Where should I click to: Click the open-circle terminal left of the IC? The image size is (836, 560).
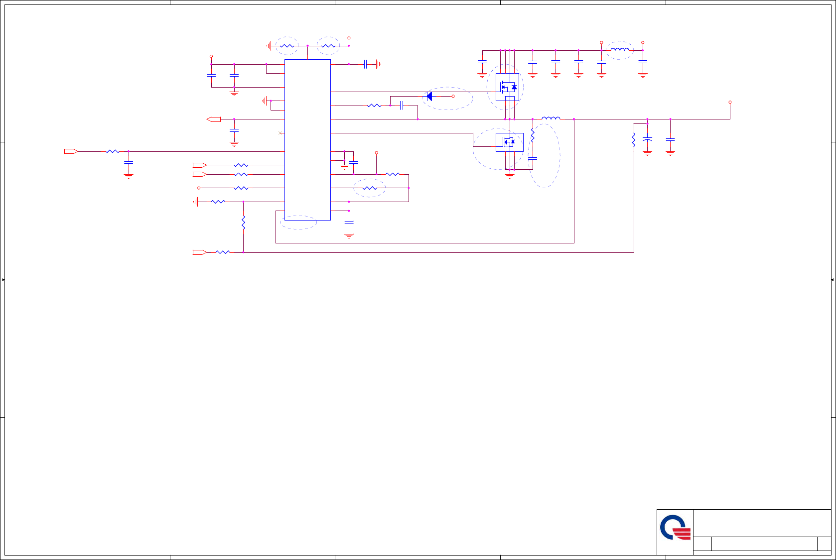199,188
